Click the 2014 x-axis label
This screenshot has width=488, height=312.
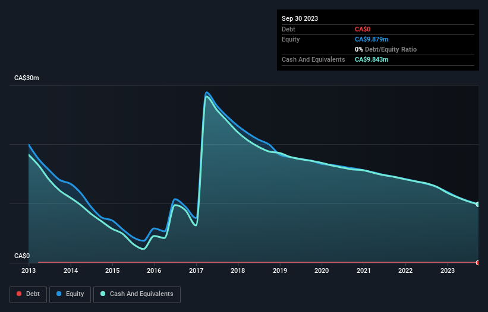pyautogui.click(x=71, y=270)
